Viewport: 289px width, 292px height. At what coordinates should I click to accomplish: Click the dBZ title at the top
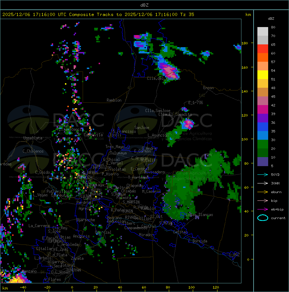(x=144, y=5)
